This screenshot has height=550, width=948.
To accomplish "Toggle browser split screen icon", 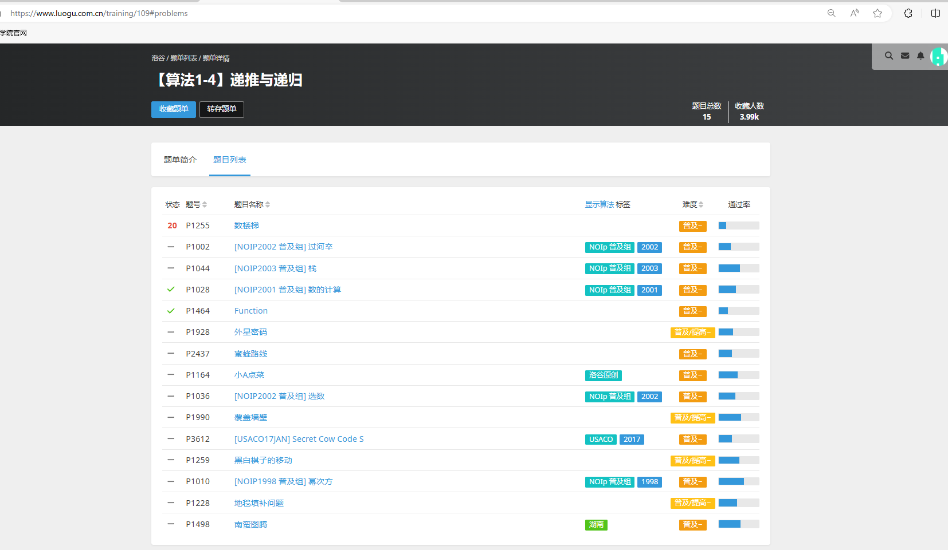I will 935,13.
